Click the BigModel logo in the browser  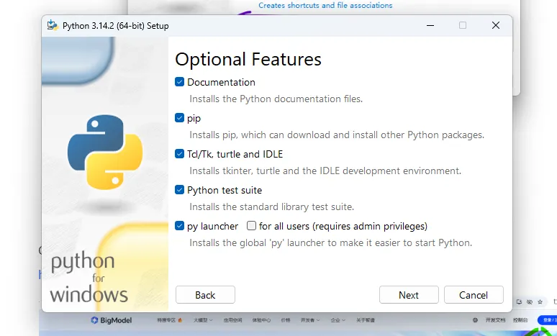coord(105,320)
